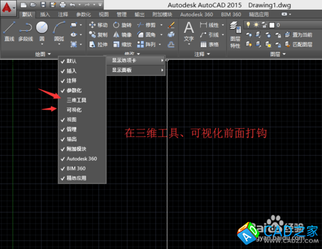The image size is (322, 249).
Task: Click the white layer color swatch
Action: tap(272, 25)
